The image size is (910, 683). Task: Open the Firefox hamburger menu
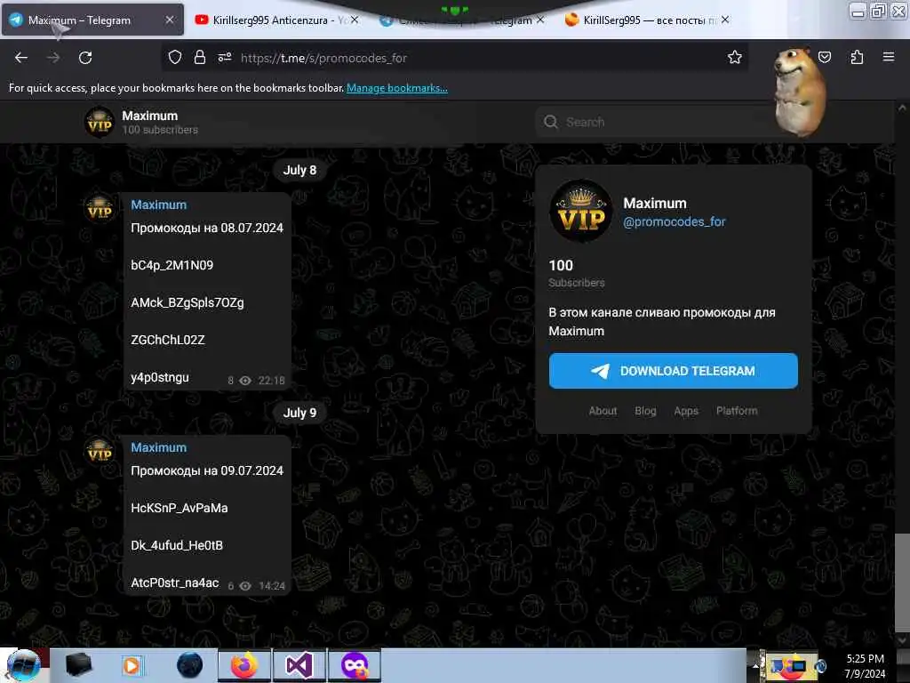[x=888, y=57]
